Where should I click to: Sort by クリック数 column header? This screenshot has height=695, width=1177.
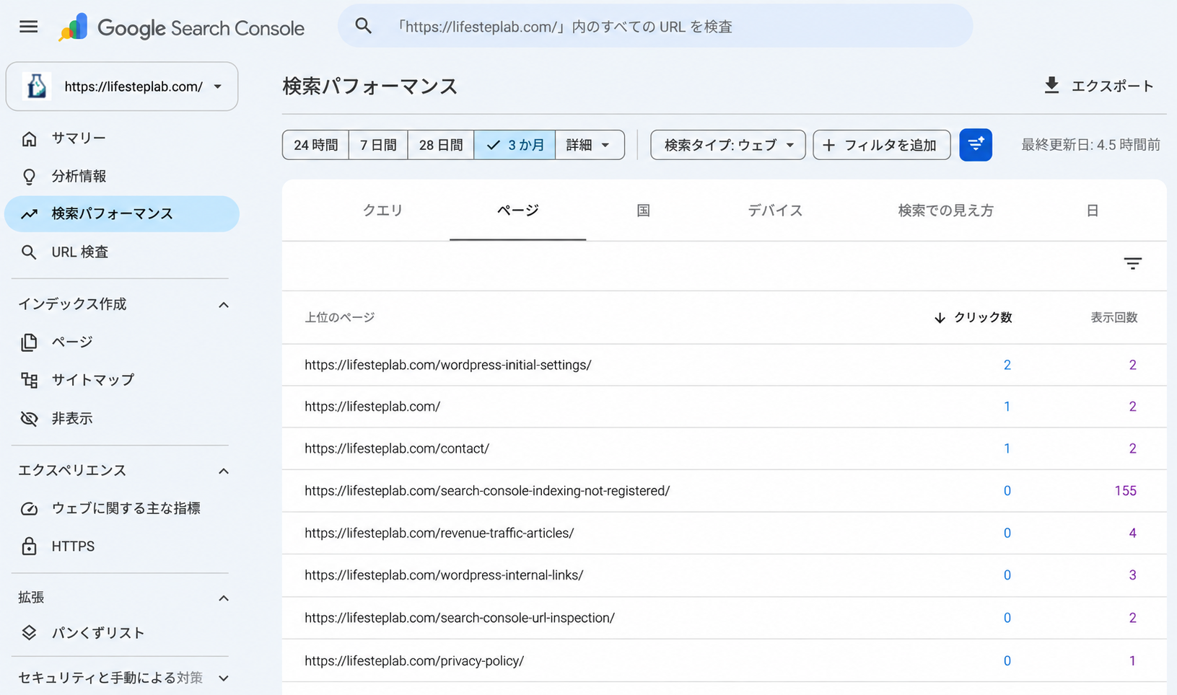pos(973,317)
